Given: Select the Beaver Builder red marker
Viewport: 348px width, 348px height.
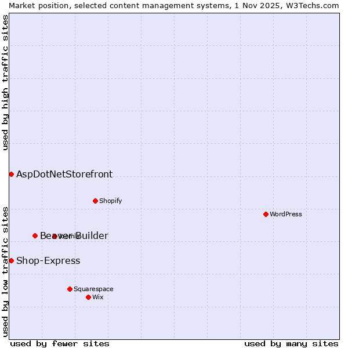Looking at the screenshot, I should point(35,235).
